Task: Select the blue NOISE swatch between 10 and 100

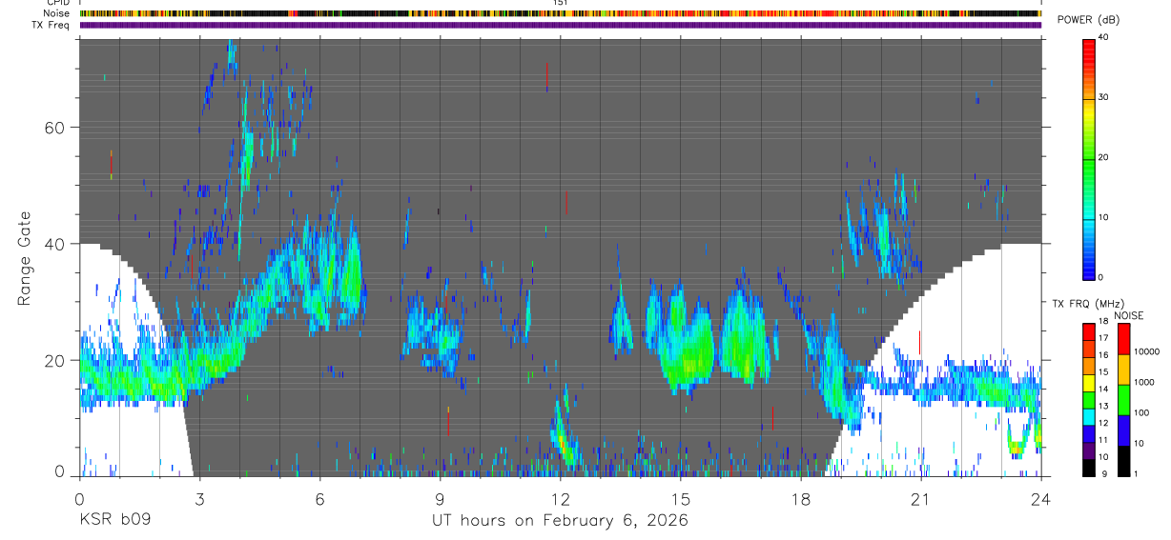Action: point(1124,430)
